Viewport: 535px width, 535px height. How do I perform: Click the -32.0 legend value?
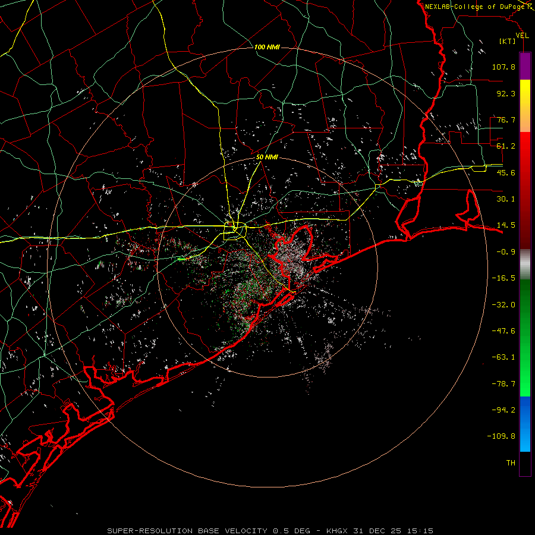[503, 305]
